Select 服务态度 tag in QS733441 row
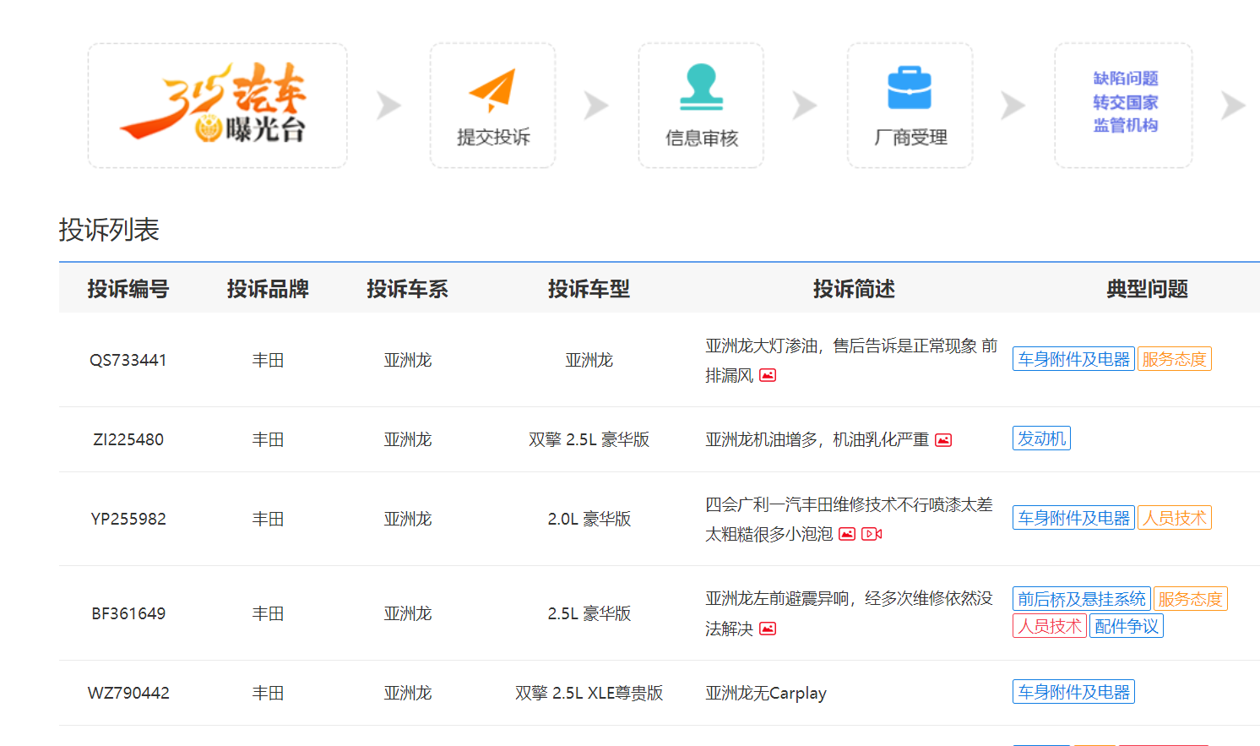 [1174, 359]
